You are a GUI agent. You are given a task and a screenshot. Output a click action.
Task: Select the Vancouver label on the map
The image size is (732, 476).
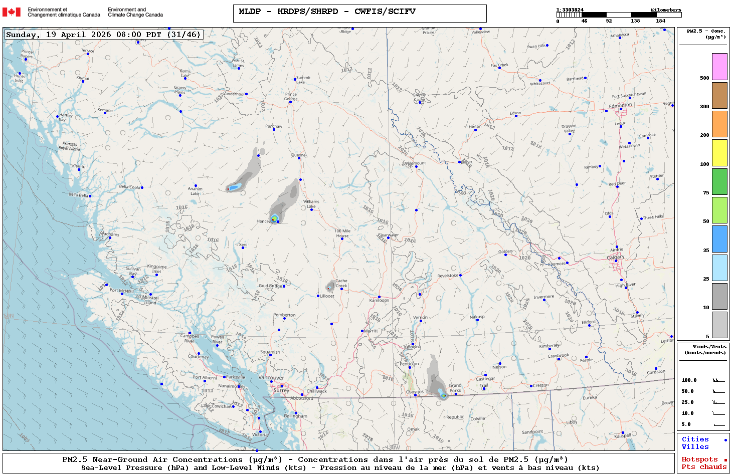pos(271,378)
